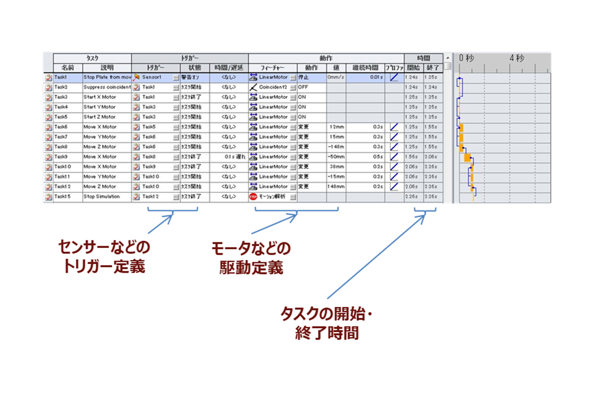594x396 pixels.
Task: Click the 0 秒 label on timeline ruler
Action: click(466, 58)
